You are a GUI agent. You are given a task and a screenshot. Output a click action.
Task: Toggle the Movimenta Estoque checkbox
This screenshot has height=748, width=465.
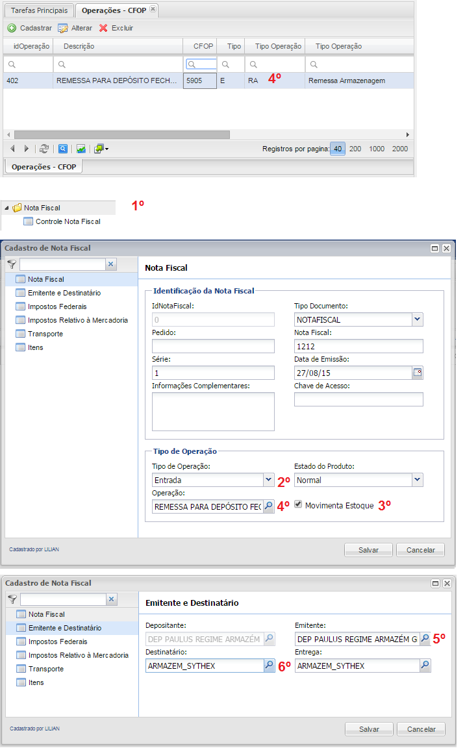click(298, 505)
